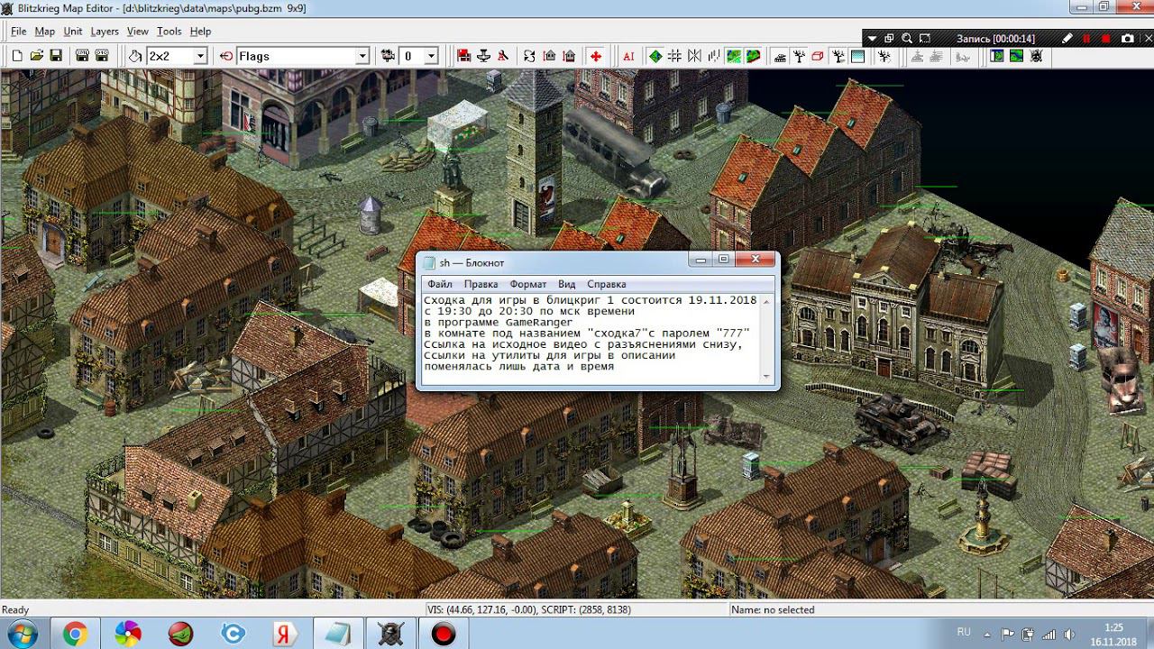Expand the recorder dropdown triangle

point(871,39)
